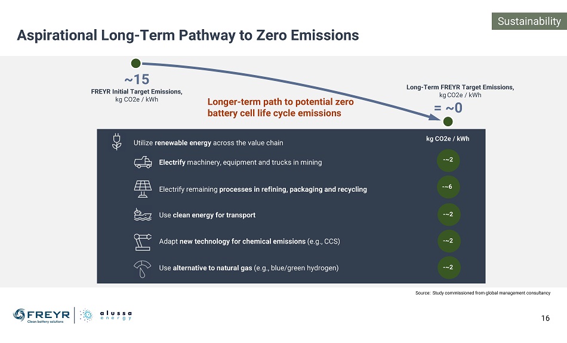Click the orange Longer-term path text
The height and width of the screenshot is (343, 567).
[x=280, y=107]
